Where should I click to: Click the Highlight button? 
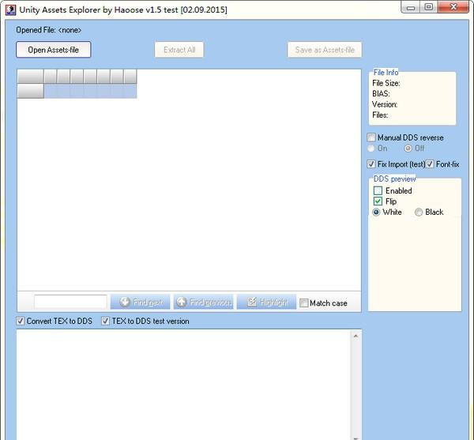coord(267,302)
